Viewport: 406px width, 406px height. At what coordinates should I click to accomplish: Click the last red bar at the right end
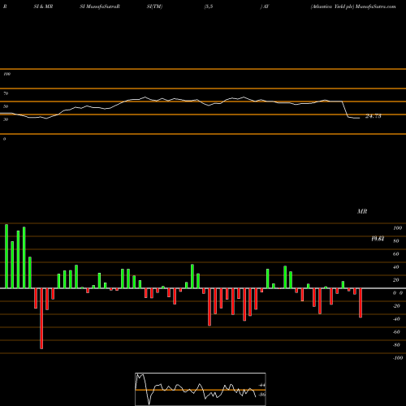(x=361, y=303)
